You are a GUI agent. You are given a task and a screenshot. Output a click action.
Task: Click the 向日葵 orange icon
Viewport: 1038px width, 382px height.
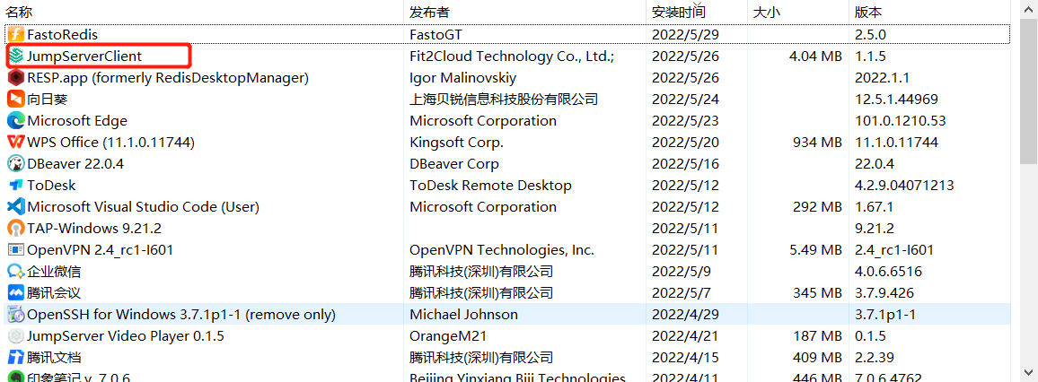point(16,100)
